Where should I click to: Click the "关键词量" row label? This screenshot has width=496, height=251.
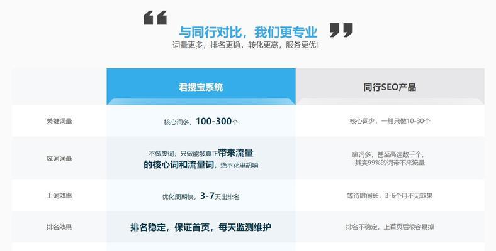[x=59, y=121]
